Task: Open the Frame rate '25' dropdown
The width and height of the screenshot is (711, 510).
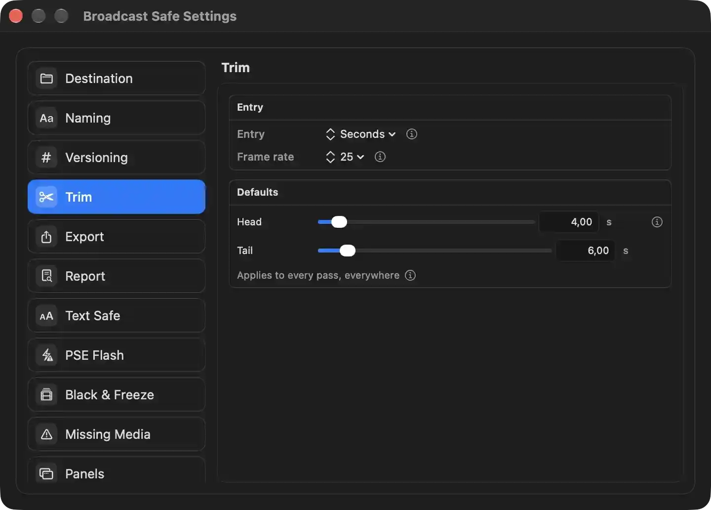Action: tap(345, 157)
